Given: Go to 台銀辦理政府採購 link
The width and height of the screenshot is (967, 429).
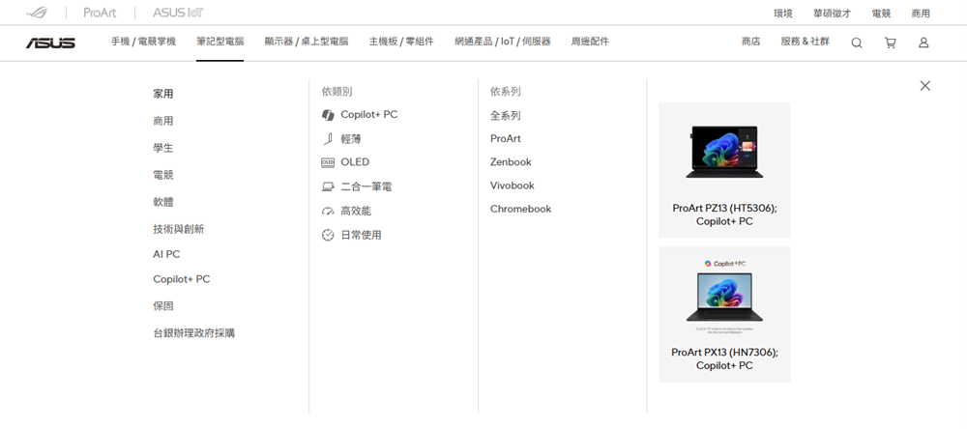Looking at the screenshot, I should 193,333.
